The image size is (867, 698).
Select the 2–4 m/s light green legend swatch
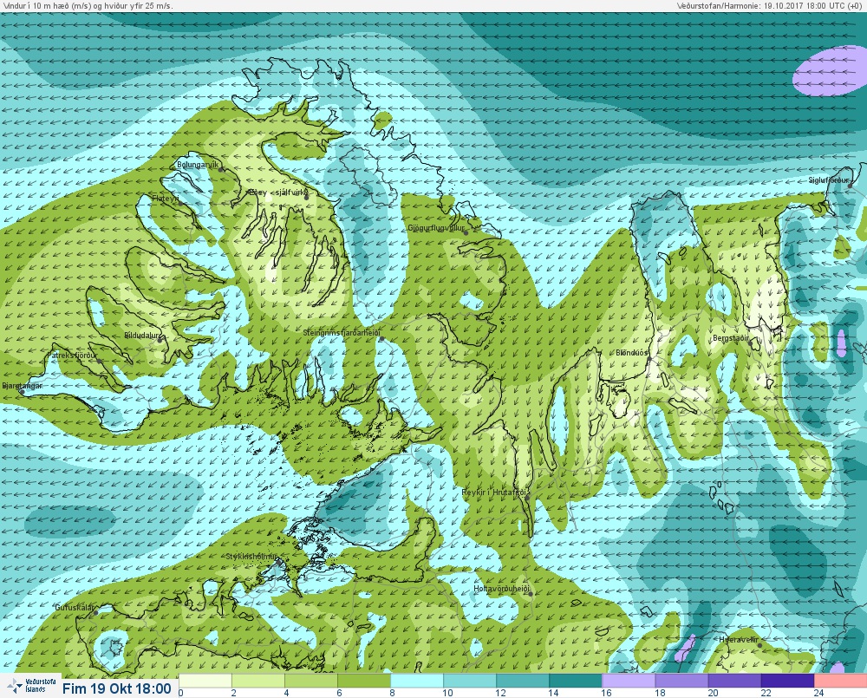(x=258, y=681)
